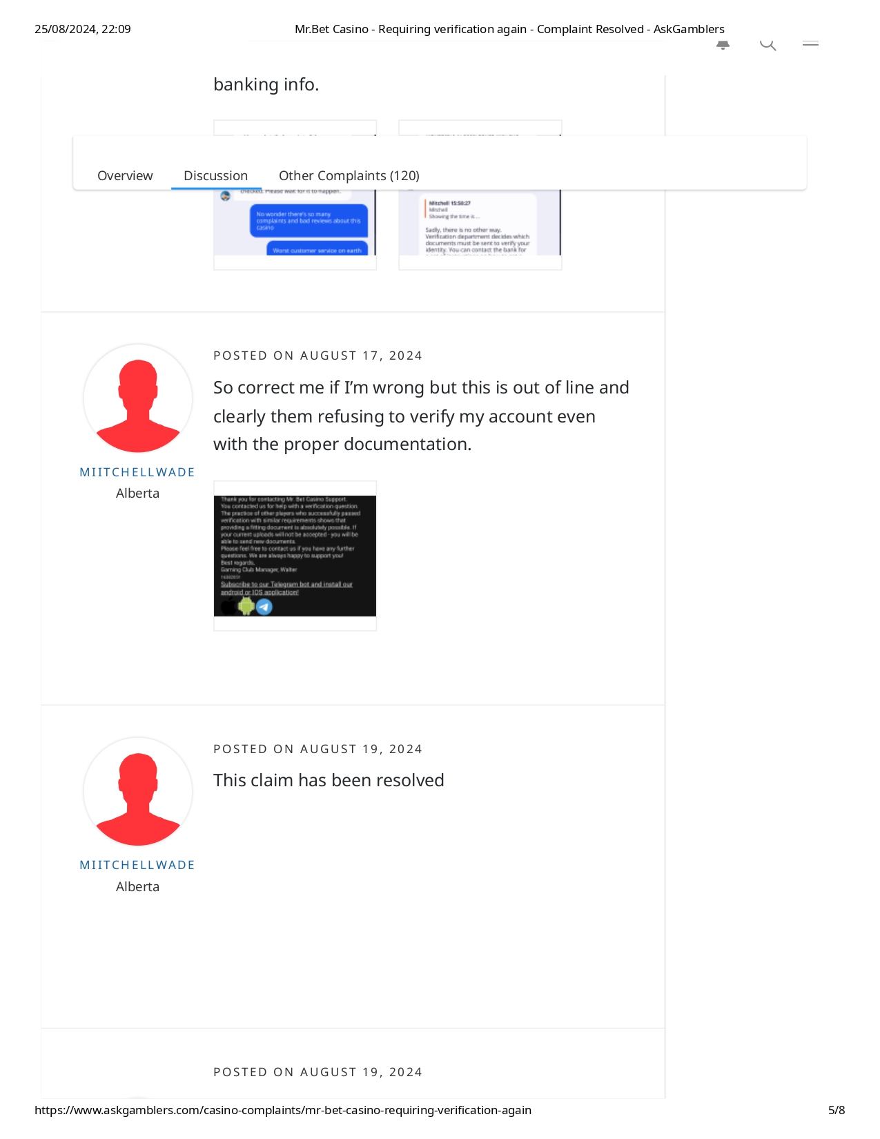The width and height of the screenshot is (880, 1139).
Task: Open MIITCHELLWADE profile link beside resolved claim post
Action: click(x=137, y=865)
